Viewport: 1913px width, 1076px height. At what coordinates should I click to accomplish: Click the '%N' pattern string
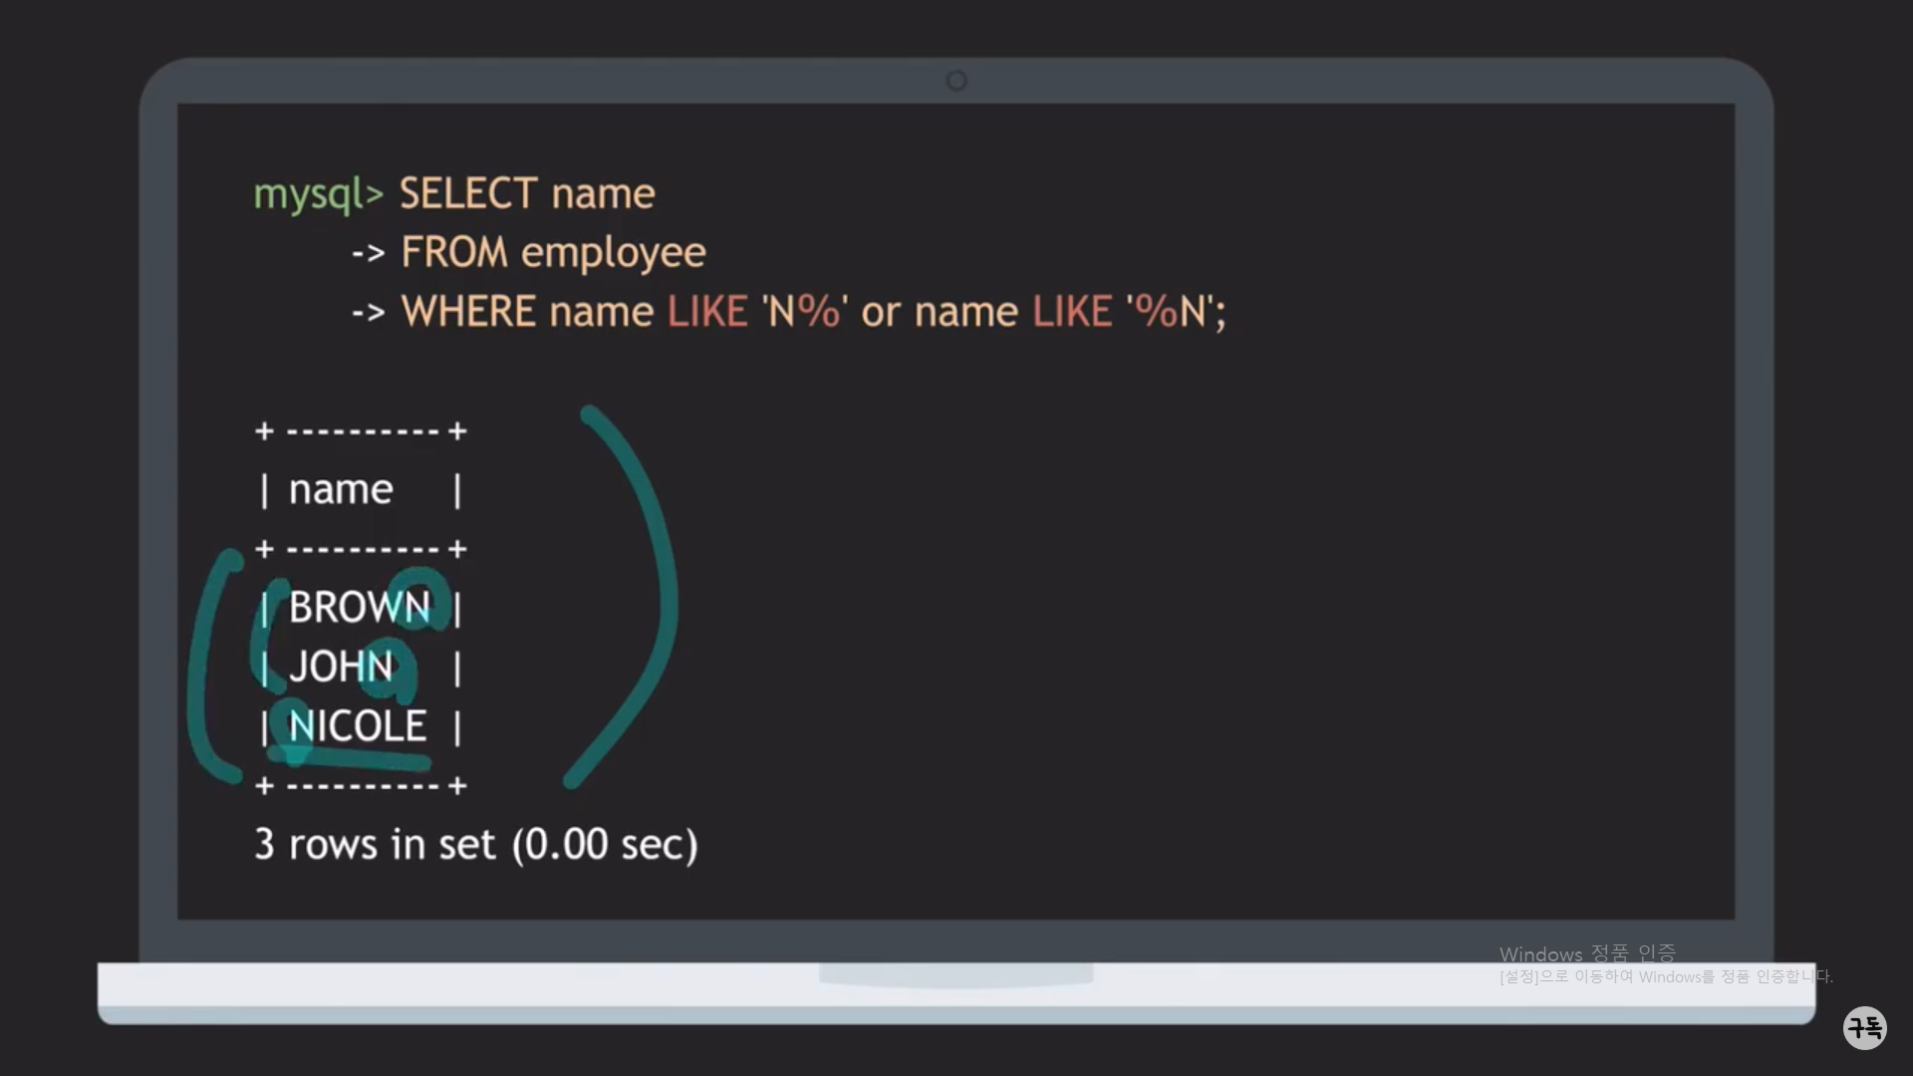1170,312
